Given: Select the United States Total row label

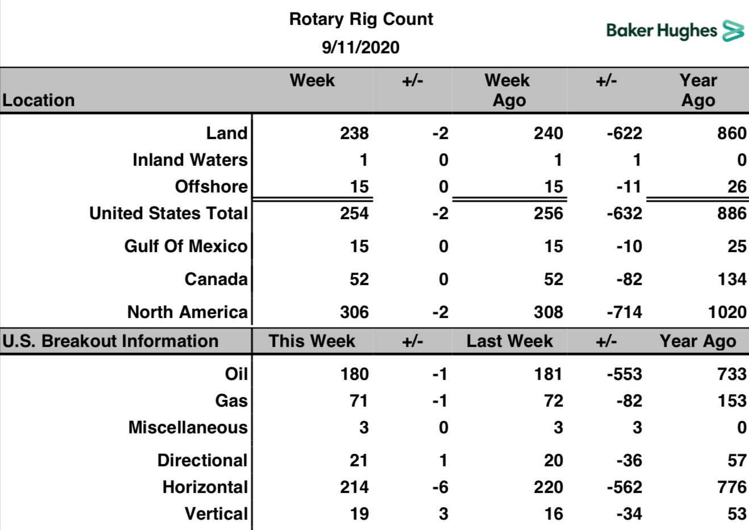Looking at the screenshot, I should (x=169, y=213).
